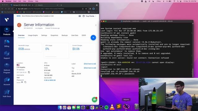Viewport: 198px width, 111px height.
Task: Open the Edit menu in the menu bar
Action: (x=19, y=1)
